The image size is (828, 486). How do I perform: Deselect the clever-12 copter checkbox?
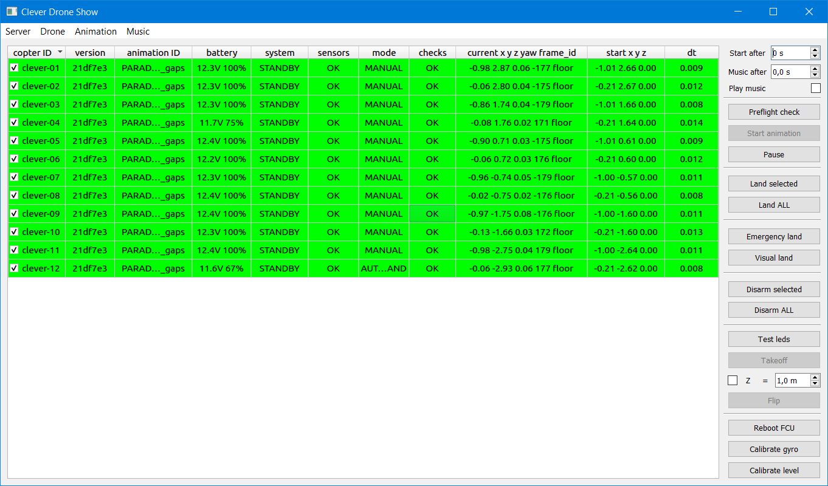(14, 269)
